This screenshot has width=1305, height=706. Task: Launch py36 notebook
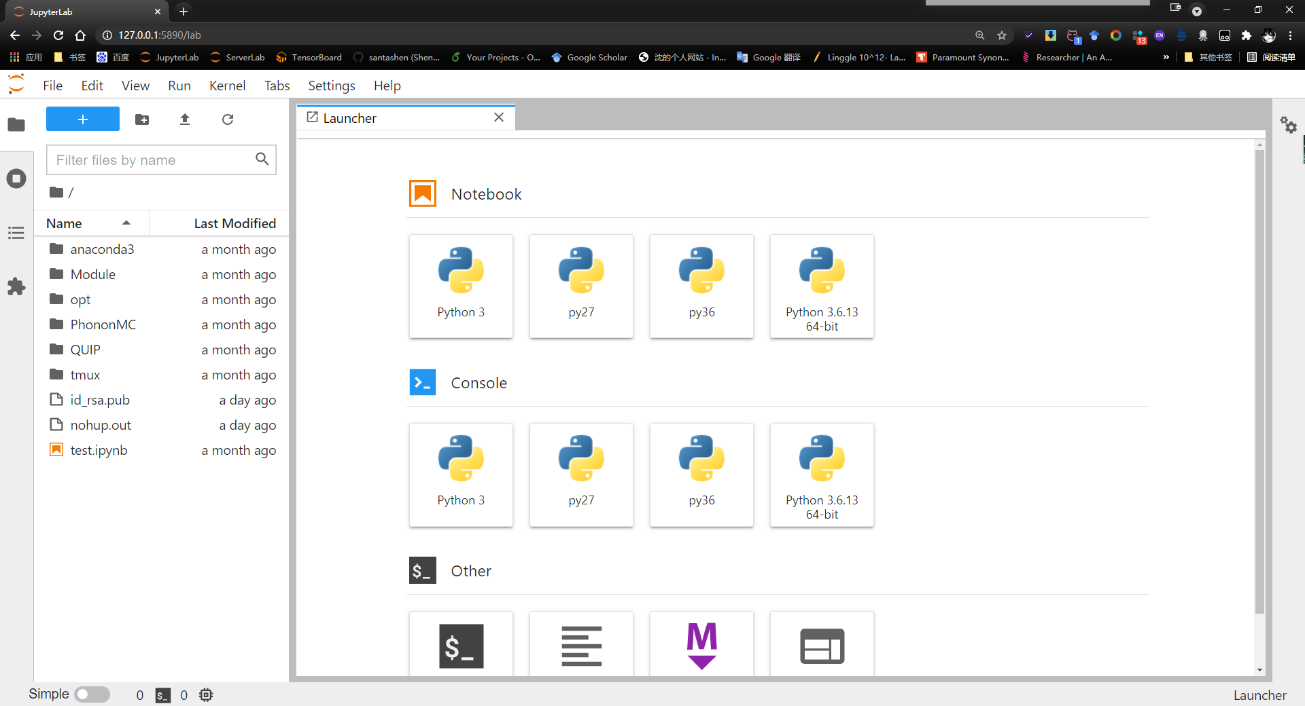tap(701, 286)
